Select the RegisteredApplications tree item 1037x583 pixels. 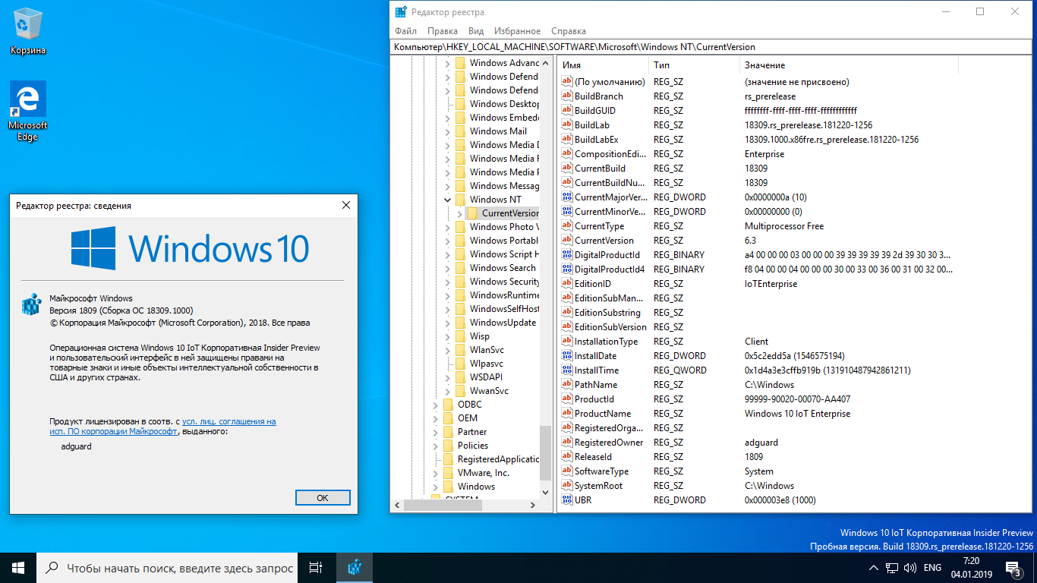(x=498, y=459)
